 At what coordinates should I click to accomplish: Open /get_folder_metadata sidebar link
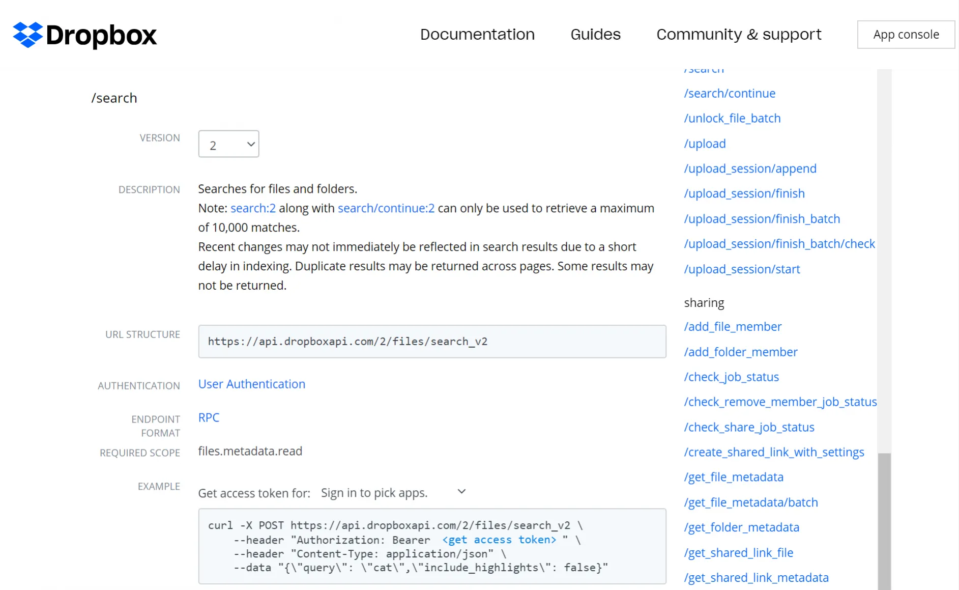click(x=741, y=527)
